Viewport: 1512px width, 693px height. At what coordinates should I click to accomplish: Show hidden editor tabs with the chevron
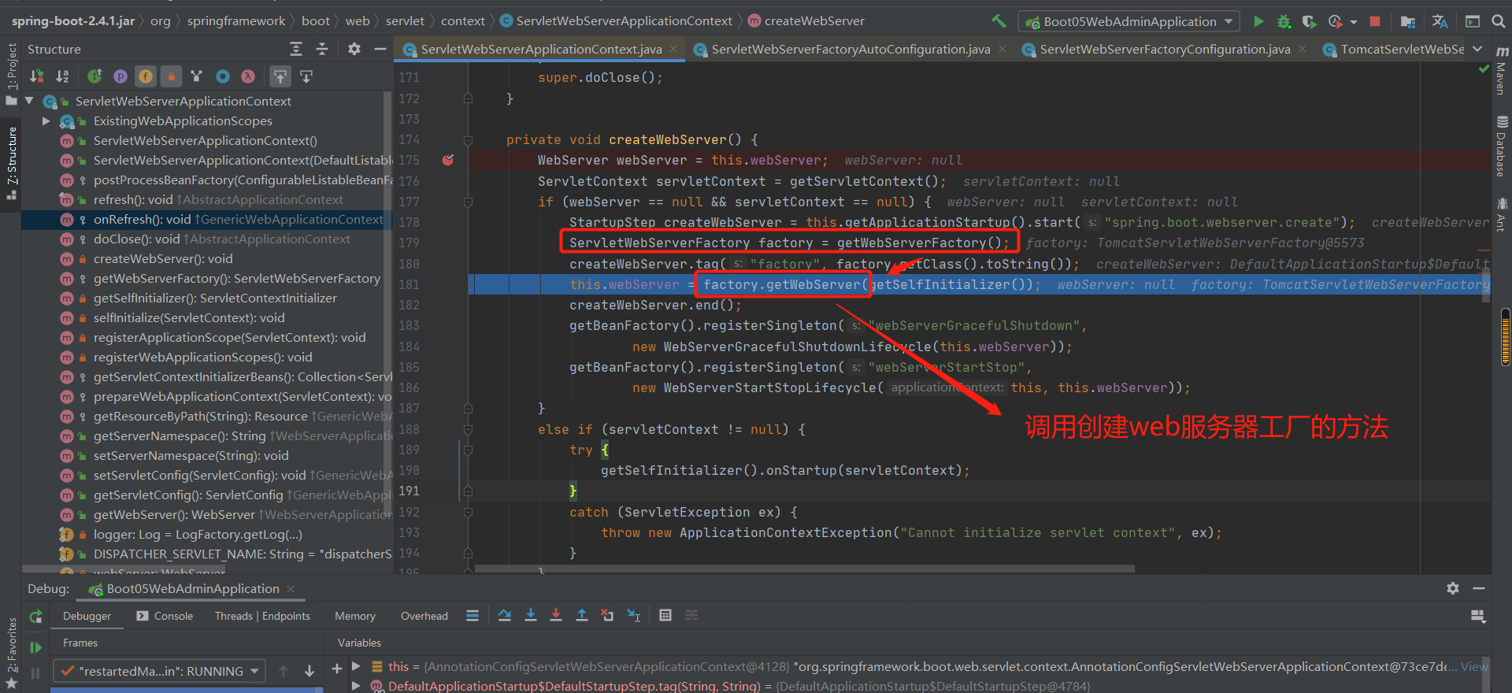(1477, 49)
